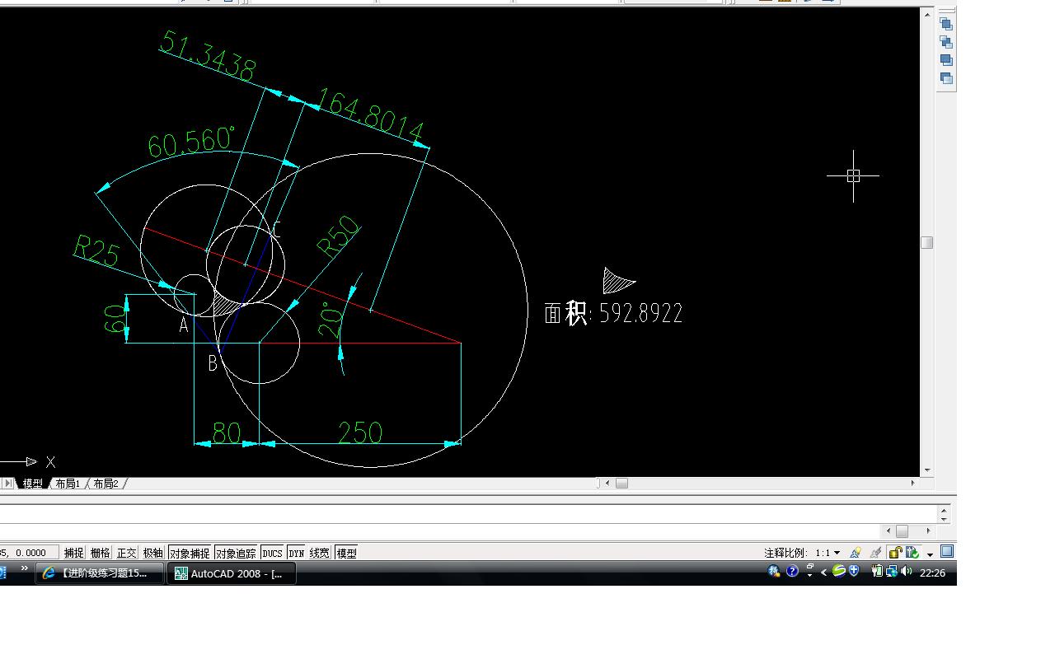The image size is (1055, 659).
Task: Expand hidden tray icons with the chevron
Action: tap(823, 572)
